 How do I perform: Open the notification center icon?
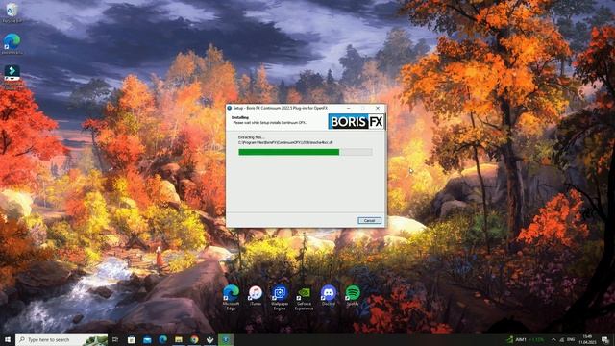coord(605,339)
